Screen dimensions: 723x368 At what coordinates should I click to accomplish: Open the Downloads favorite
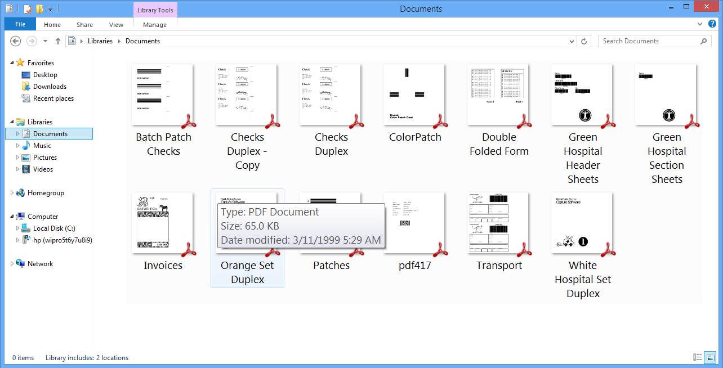(50, 86)
